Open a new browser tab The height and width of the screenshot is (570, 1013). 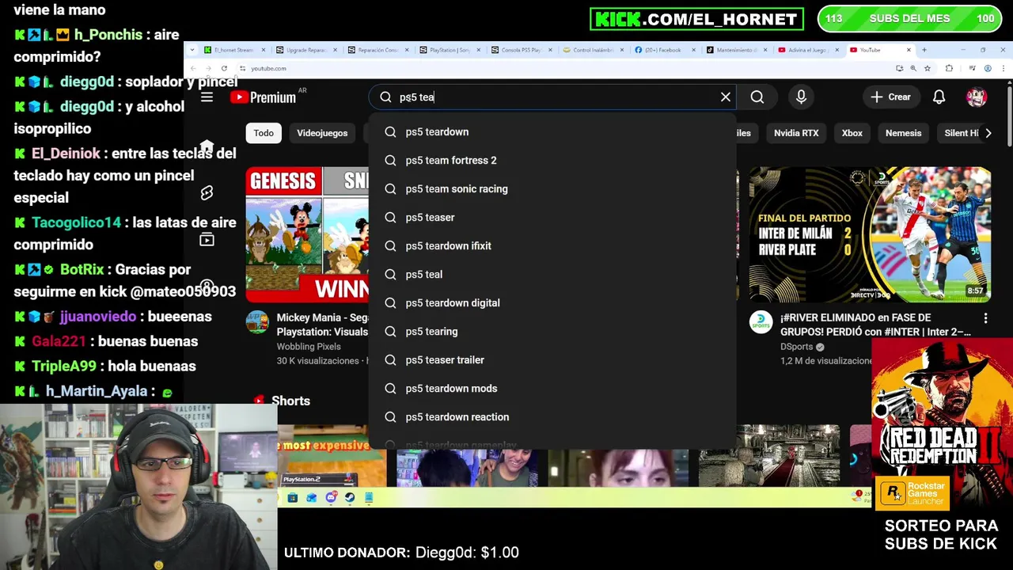click(924, 50)
